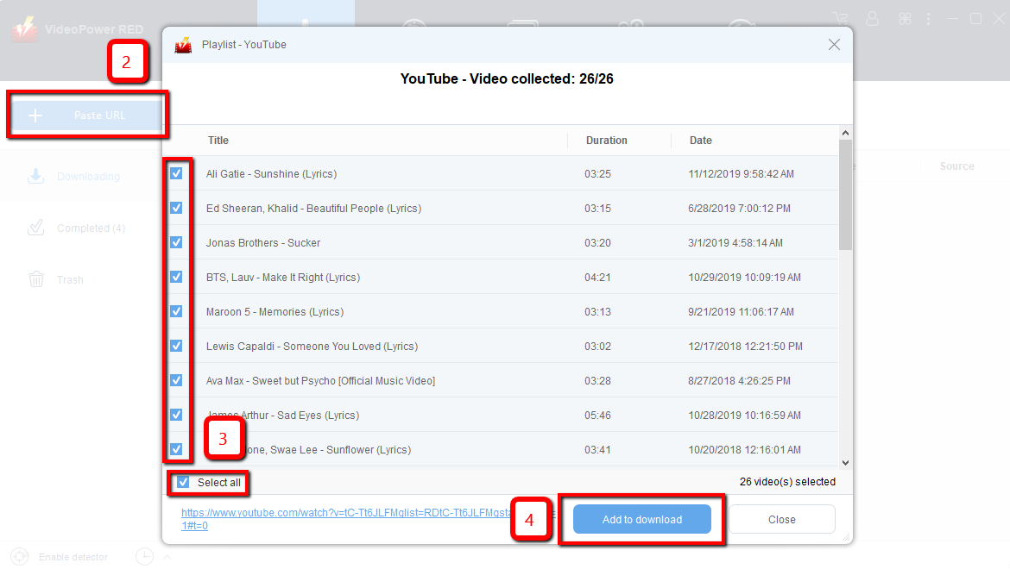Uncheck Jonas Brothers - Sucker checkbox
Screen dimensions: 1010x569
(176, 242)
